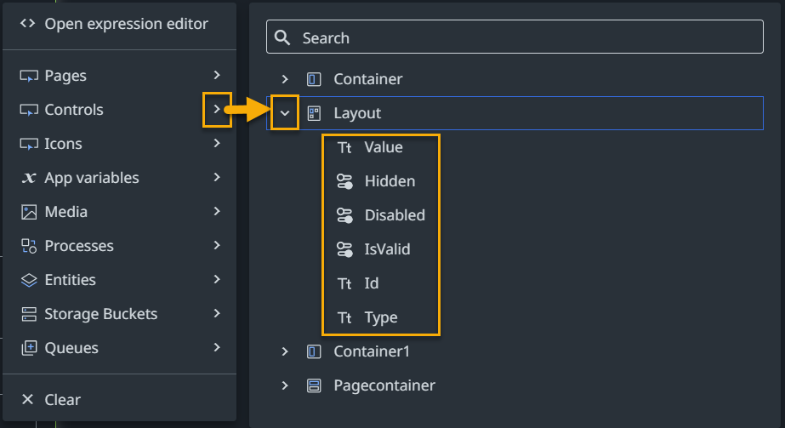The width and height of the screenshot is (785, 428).
Task: Click the X icon beside Clear
Action: (27, 399)
